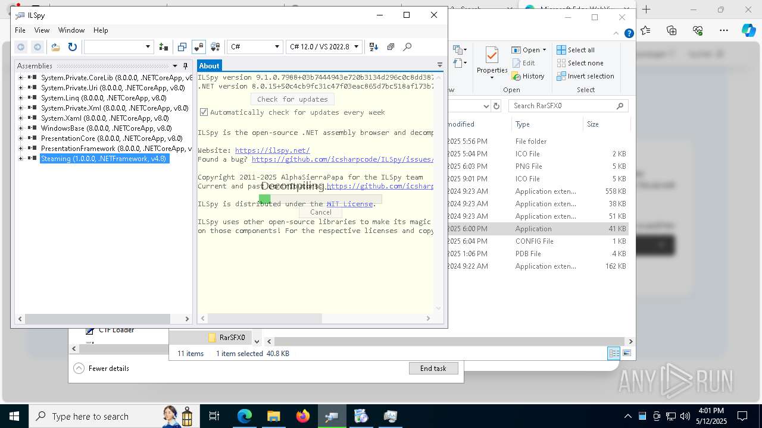Viewport: 762px width, 428px height.
Task: Select the About tab
Action: click(209, 66)
